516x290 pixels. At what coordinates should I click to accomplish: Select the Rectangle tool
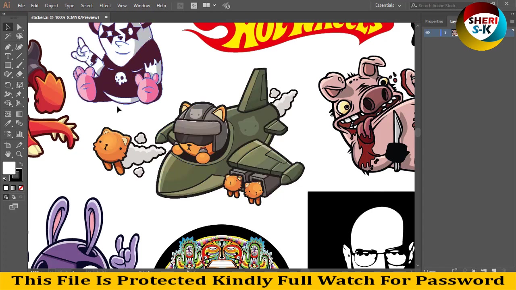(x=8, y=65)
